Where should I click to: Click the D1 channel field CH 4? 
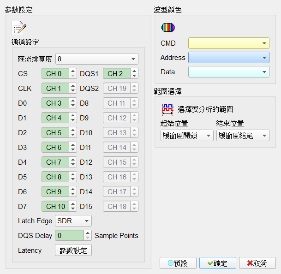55,118
